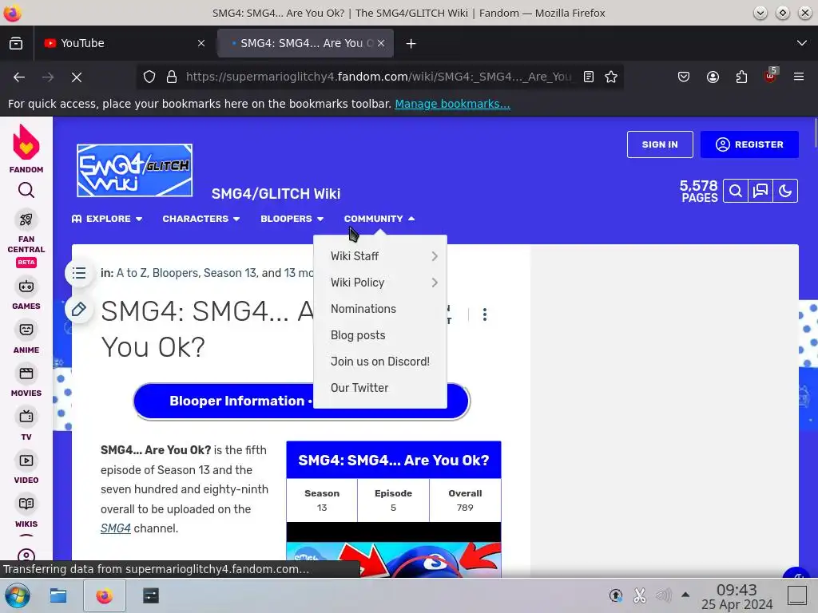Open Firefox account icon
The width and height of the screenshot is (818, 613).
pos(713,77)
